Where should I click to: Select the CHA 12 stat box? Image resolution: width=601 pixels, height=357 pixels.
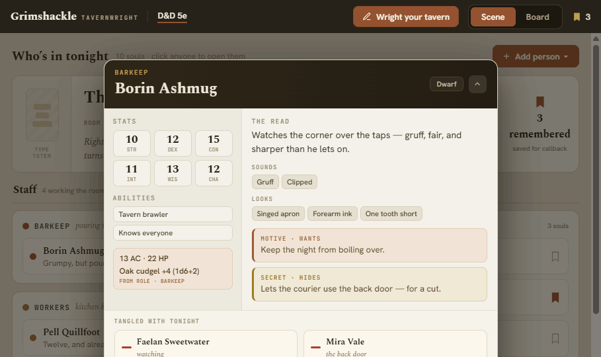[x=214, y=173]
